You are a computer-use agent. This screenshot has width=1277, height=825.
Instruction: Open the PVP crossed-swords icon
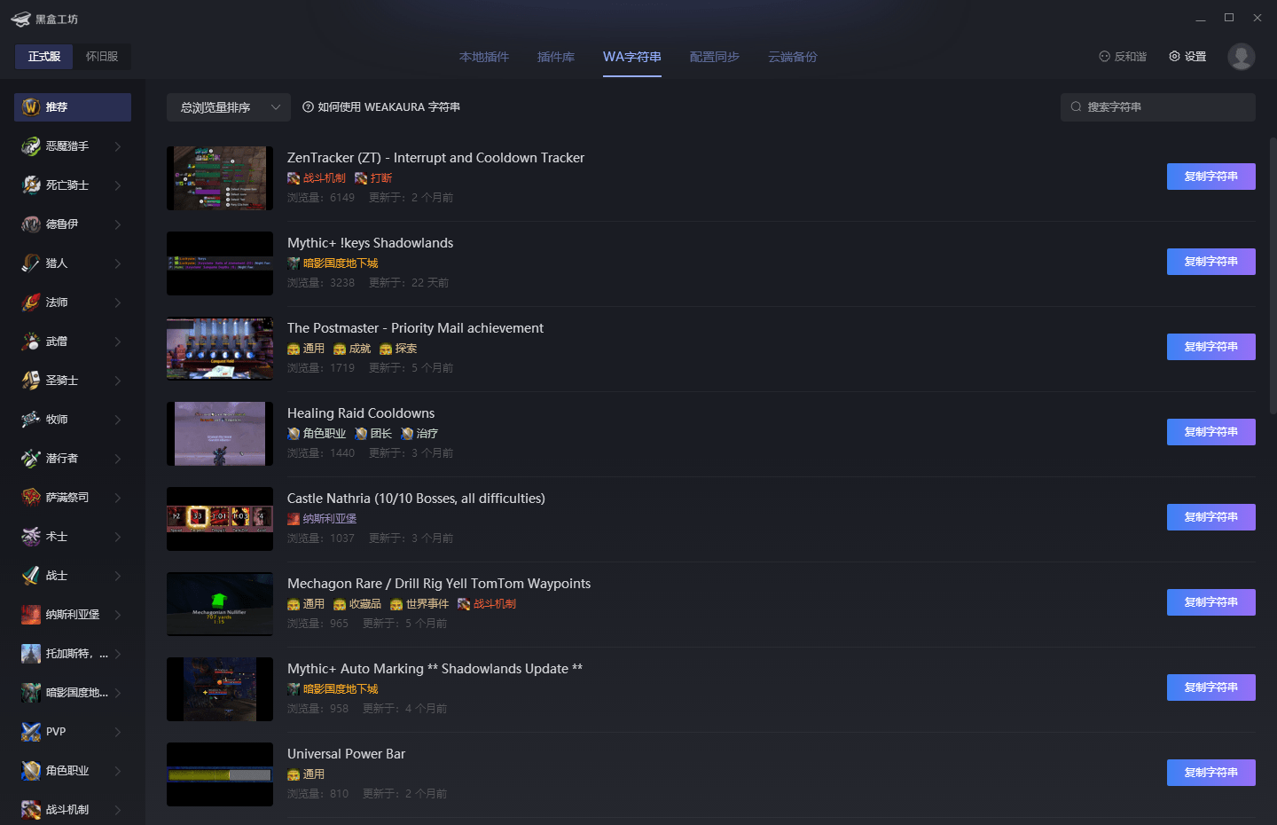(31, 732)
